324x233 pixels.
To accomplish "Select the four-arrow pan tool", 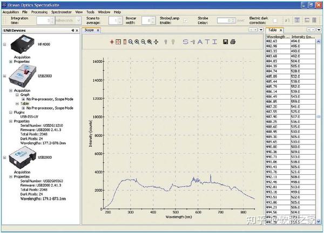I will (x=156, y=42).
